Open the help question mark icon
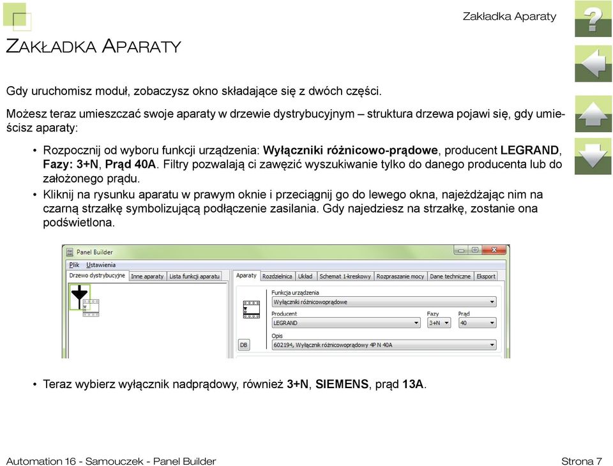Screen dimensions: 613x466 [593, 19]
